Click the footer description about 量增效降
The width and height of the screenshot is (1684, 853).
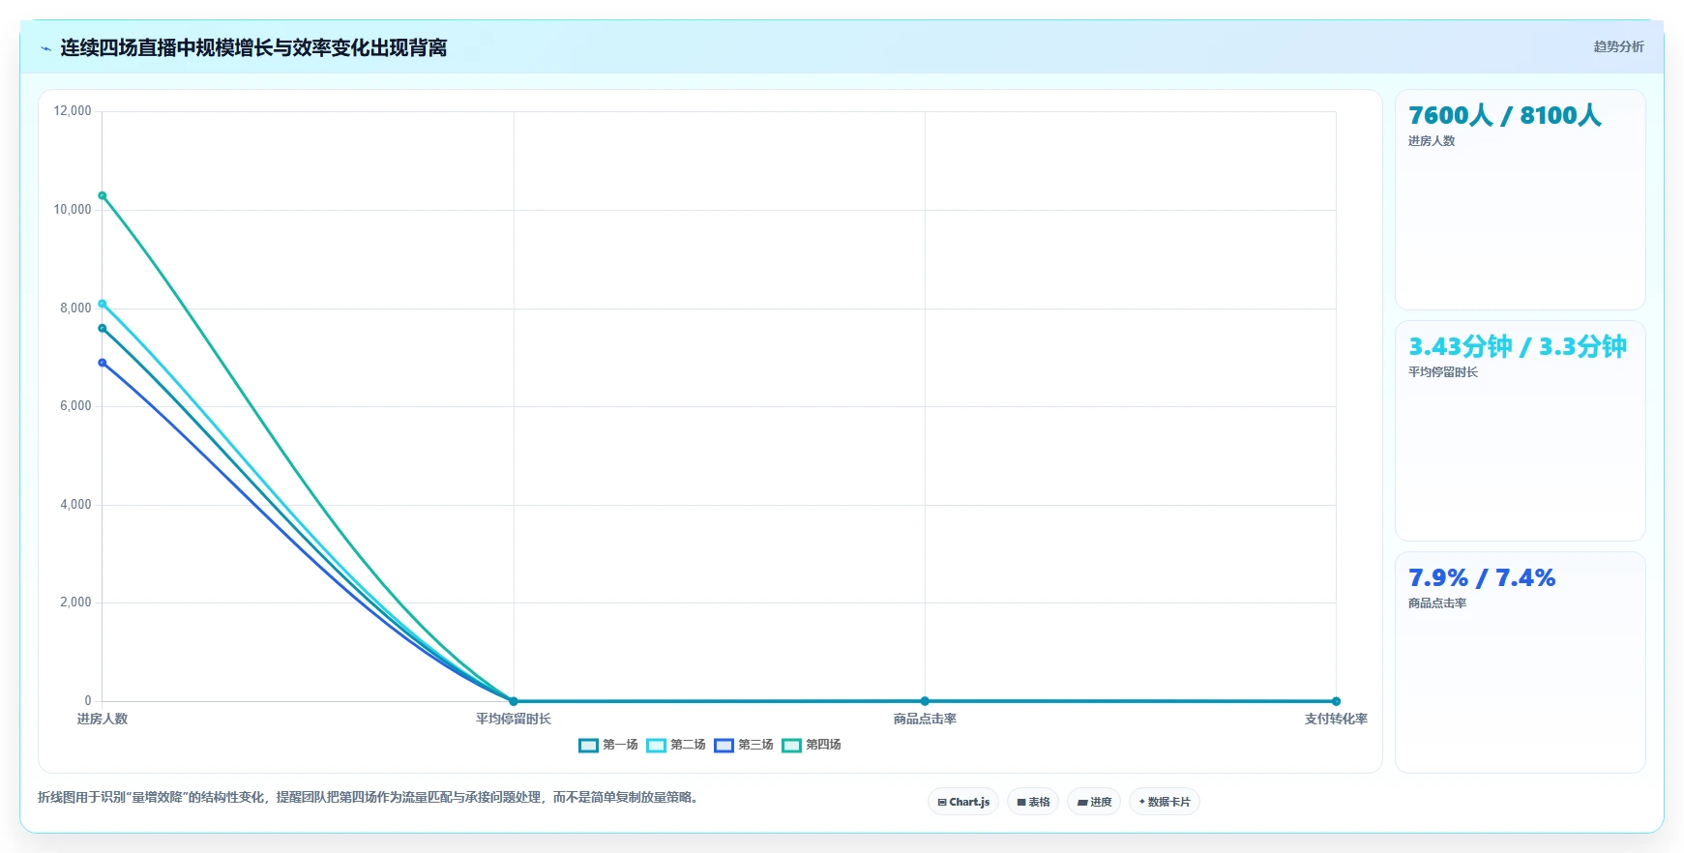click(x=369, y=798)
